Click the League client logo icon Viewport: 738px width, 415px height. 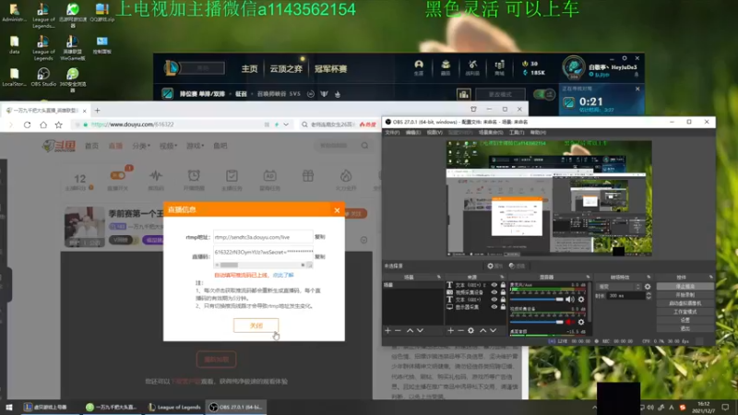pos(172,68)
